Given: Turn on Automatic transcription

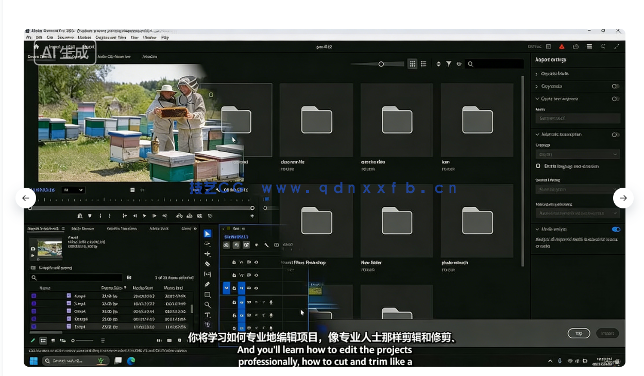Looking at the screenshot, I should click(616, 135).
